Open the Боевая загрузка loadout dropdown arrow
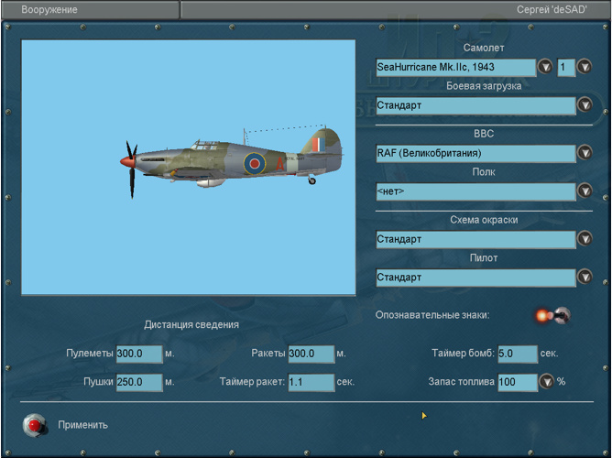612x458 pixels. point(584,105)
